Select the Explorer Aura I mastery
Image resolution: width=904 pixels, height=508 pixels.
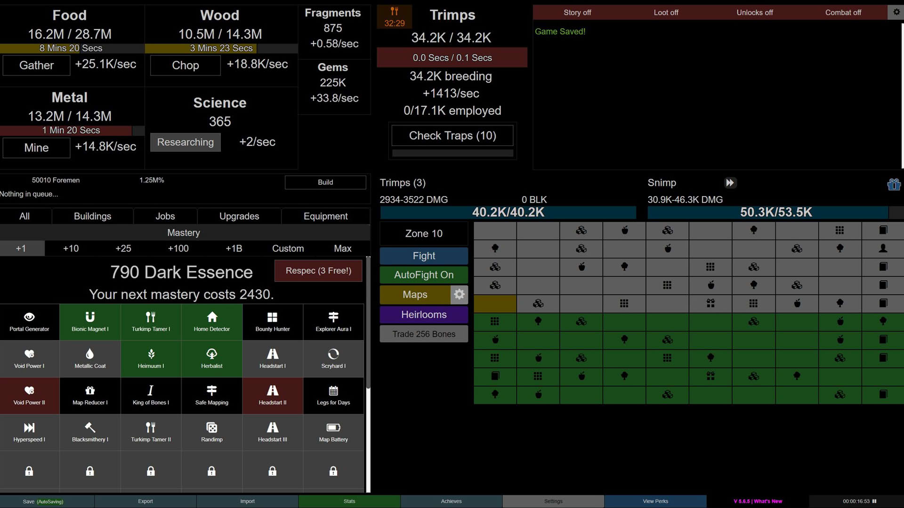(333, 322)
